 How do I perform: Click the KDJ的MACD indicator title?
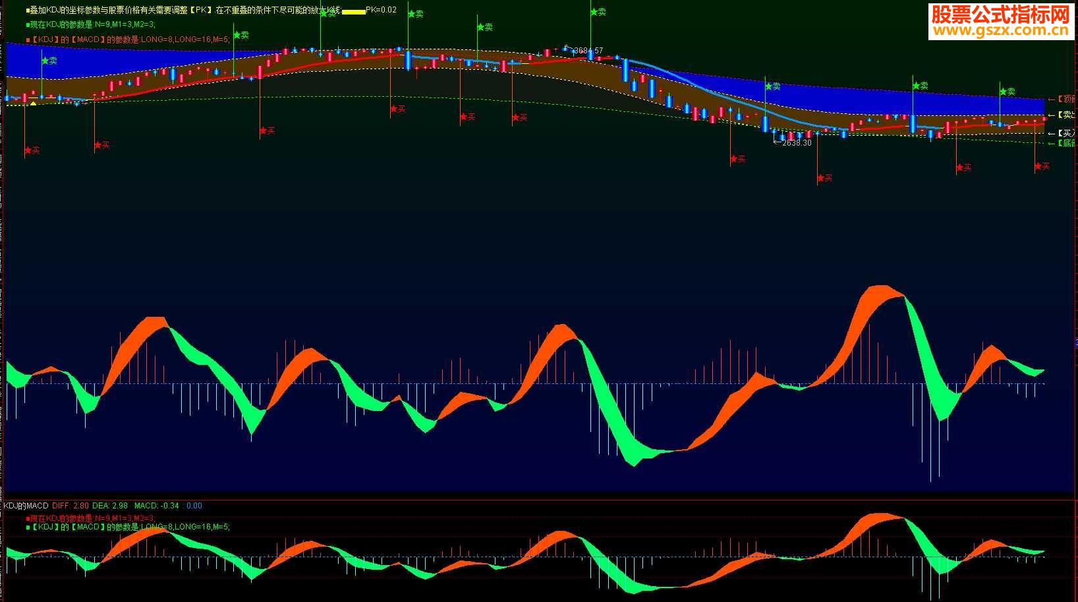tap(26, 506)
